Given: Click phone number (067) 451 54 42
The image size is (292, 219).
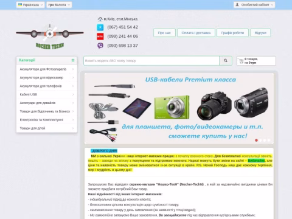Looking at the screenshot, I should (x=122, y=27).
